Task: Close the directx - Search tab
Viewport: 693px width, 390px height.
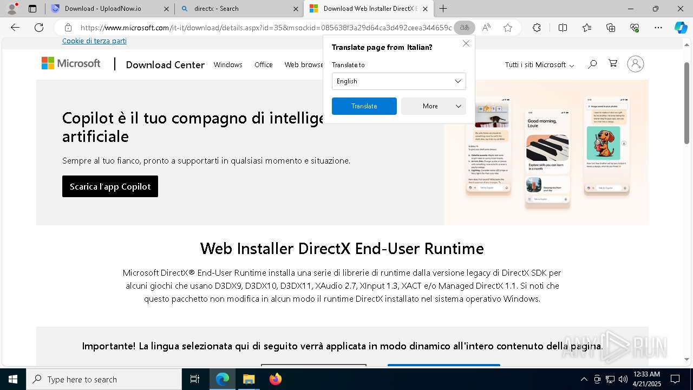Action: [296, 9]
